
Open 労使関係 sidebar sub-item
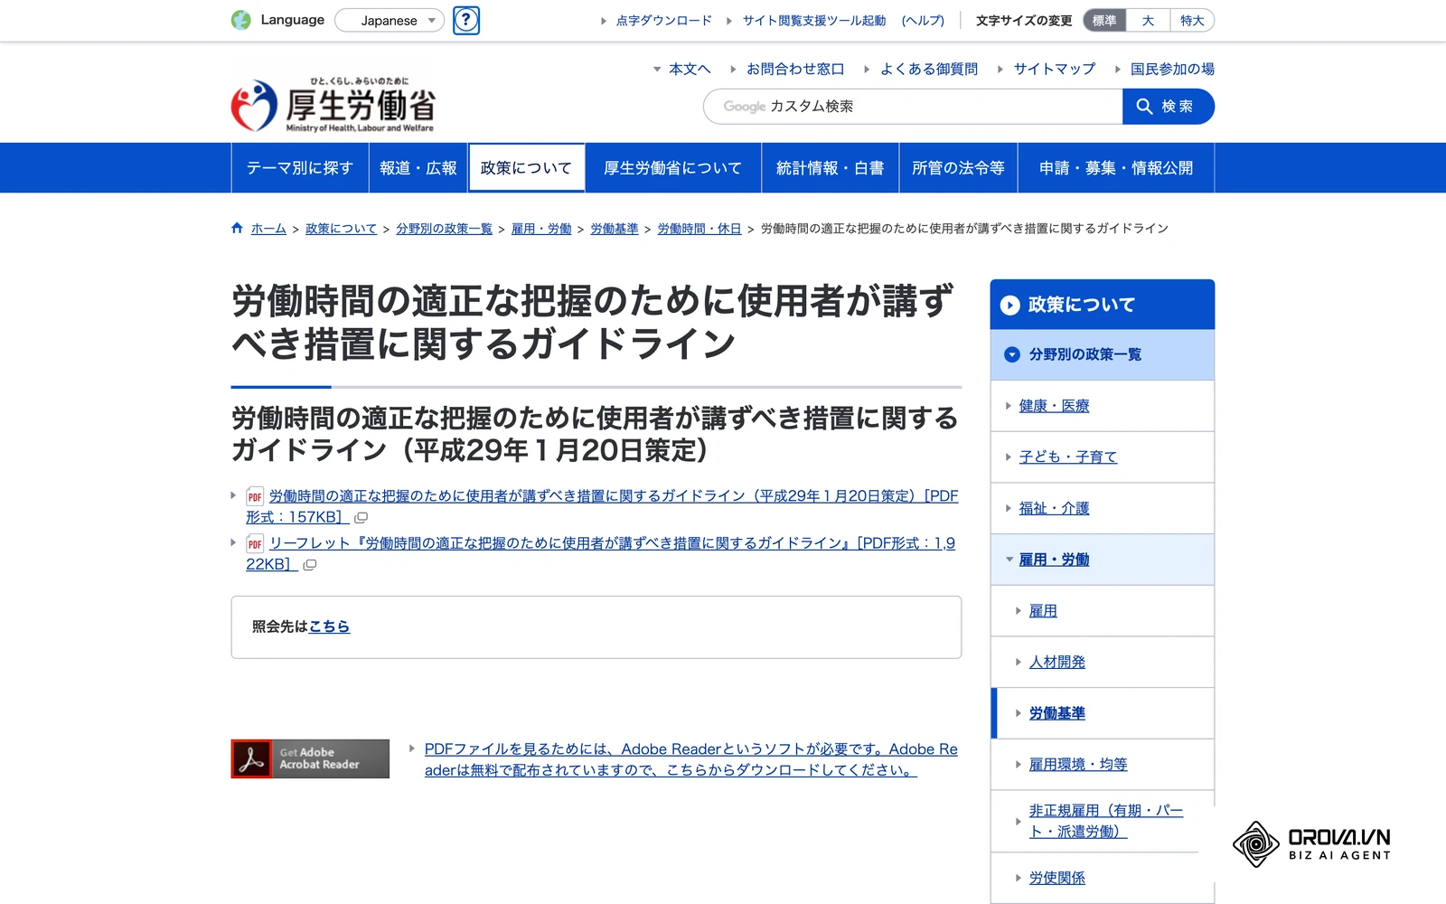coord(1057,878)
